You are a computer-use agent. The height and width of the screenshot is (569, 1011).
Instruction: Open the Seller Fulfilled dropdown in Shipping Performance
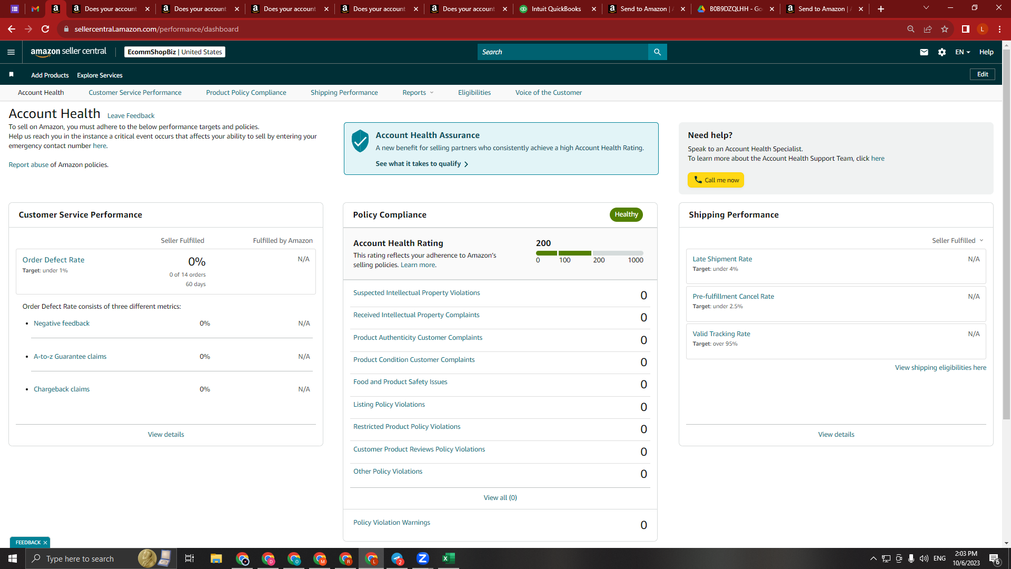click(x=958, y=241)
